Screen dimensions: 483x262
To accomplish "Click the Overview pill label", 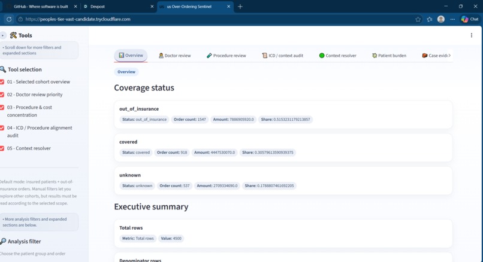I will [x=126, y=72].
